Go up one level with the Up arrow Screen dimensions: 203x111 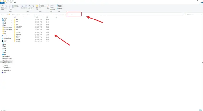7,14
